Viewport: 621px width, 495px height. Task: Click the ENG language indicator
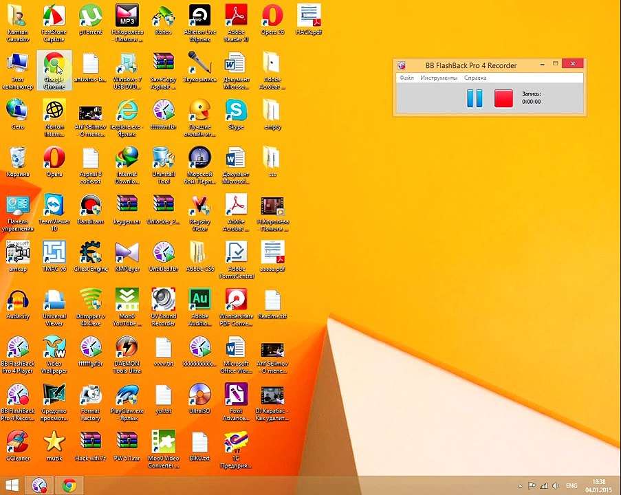click(571, 485)
